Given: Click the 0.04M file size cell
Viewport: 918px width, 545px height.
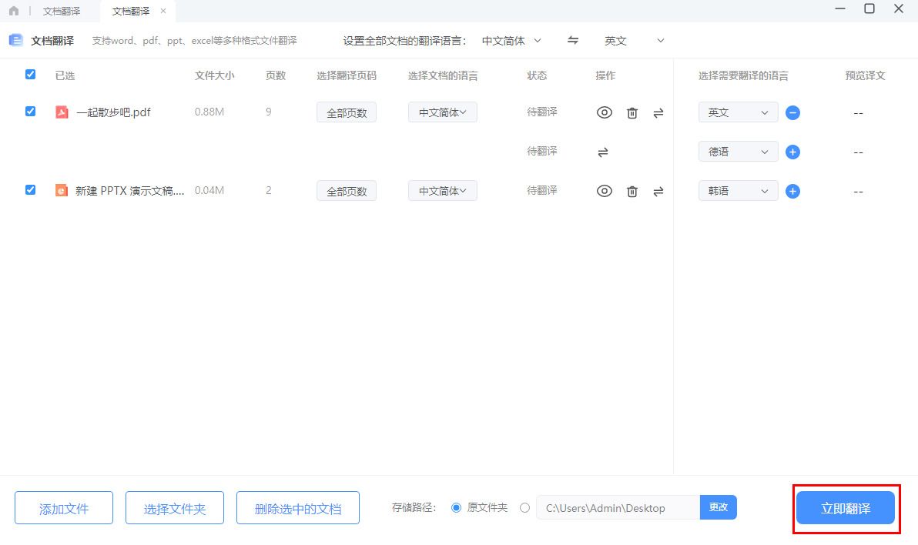Looking at the screenshot, I should (209, 190).
